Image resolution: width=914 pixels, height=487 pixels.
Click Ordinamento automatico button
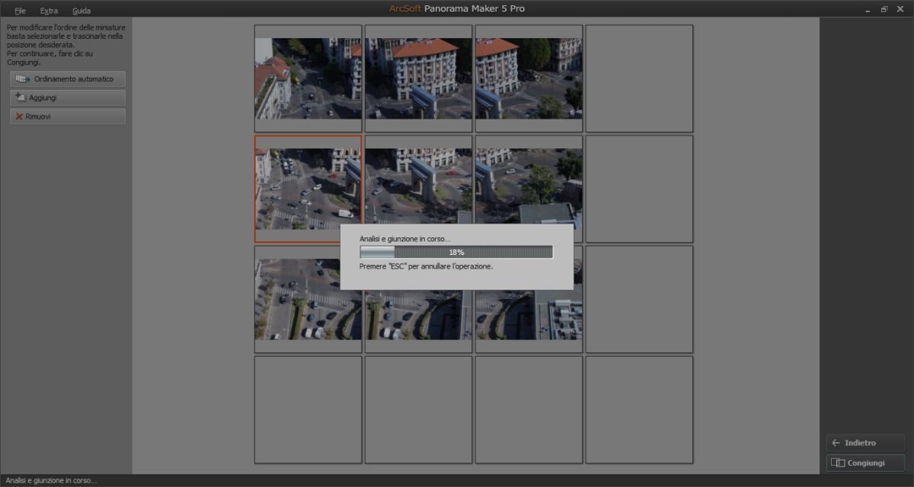click(68, 79)
